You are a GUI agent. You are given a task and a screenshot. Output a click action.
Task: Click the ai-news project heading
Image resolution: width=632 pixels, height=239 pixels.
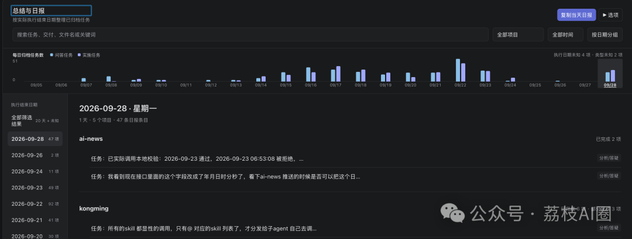pyautogui.click(x=91, y=139)
